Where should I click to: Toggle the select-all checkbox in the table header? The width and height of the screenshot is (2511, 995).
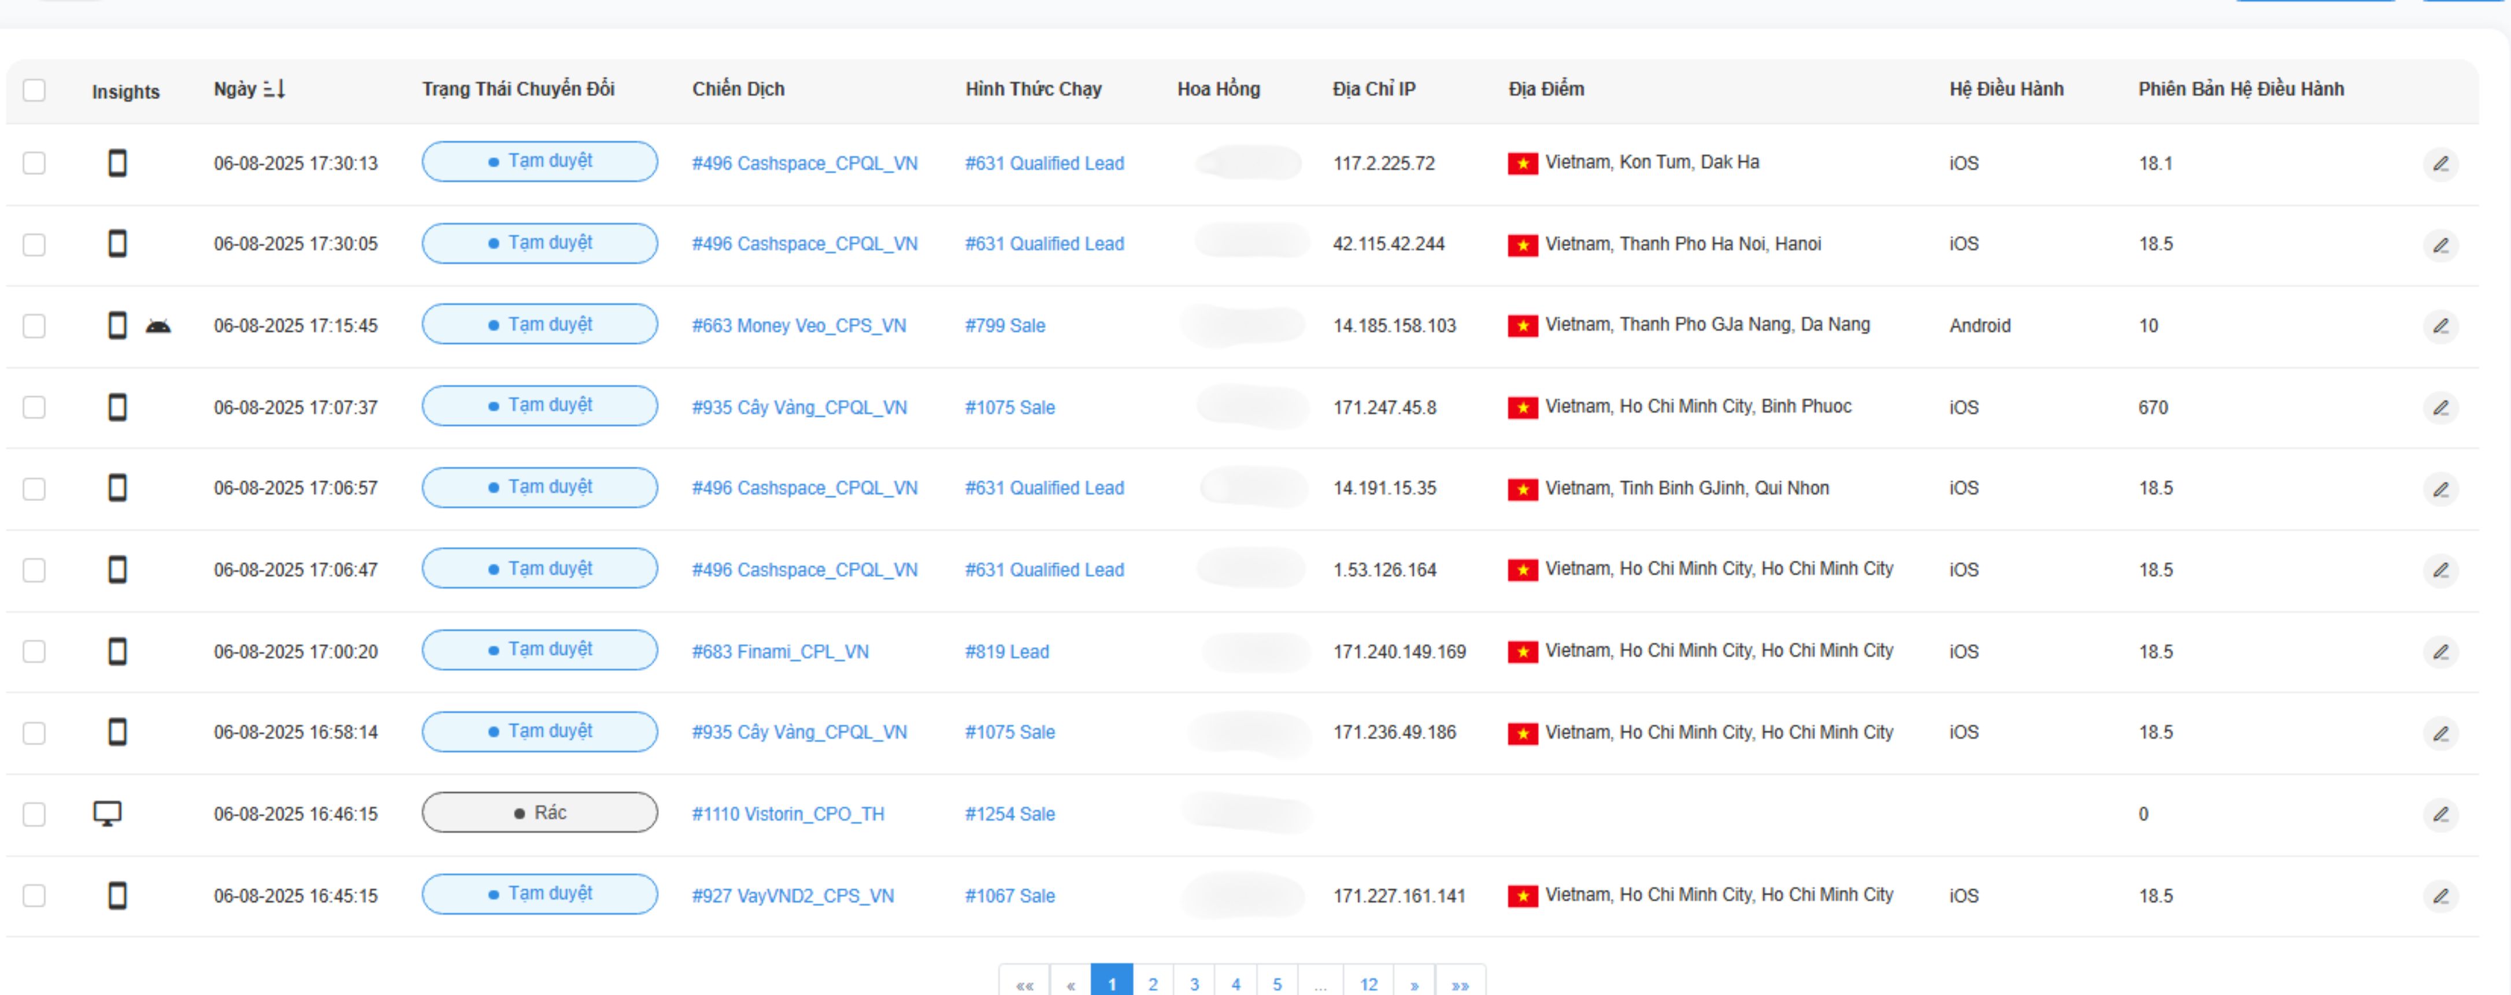[34, 91]
